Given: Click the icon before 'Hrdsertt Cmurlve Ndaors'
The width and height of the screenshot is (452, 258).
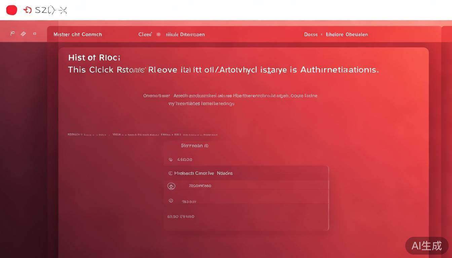Looking at the screenshot, I should pos(170,173).
